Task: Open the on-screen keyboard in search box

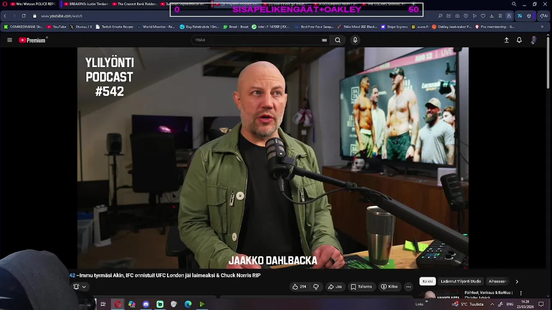Action: [x=324, y=40]
